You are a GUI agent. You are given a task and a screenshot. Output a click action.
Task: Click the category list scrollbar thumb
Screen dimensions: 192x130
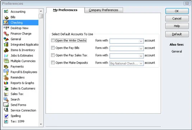[x=41, y=16]
